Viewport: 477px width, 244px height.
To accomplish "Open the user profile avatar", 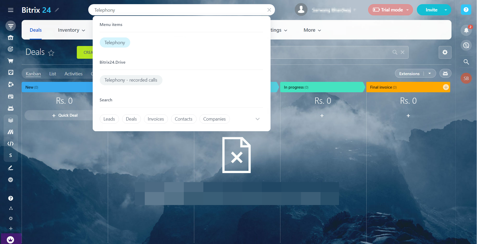I will [301, 10].
